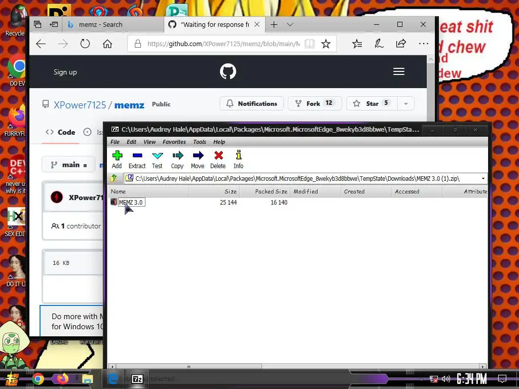The height and width of the screenshot is (389, 519).
Task: Sort by the Name column header
Action: coord(149,191)
